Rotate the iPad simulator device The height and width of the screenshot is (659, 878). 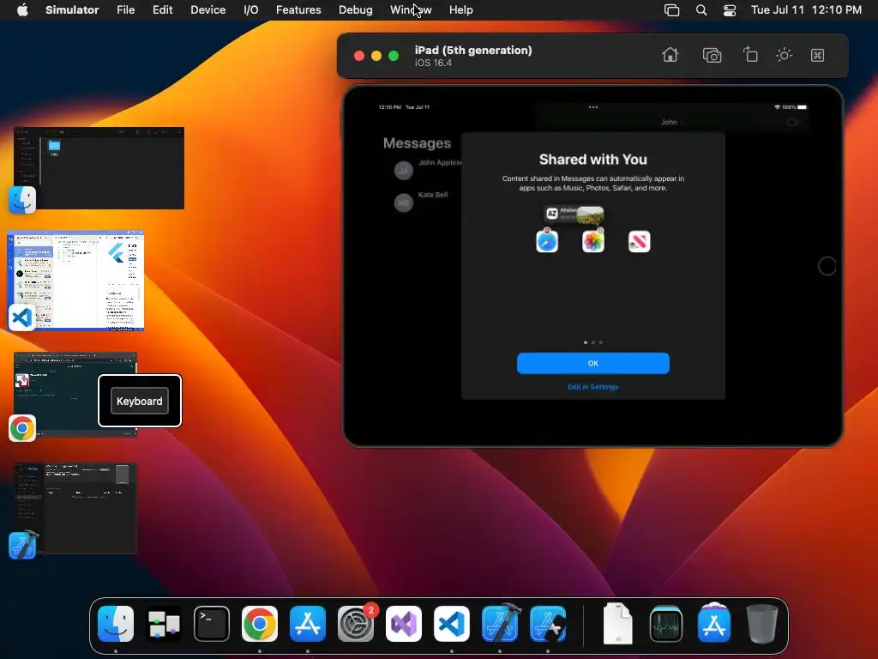[x=749, y=55]
